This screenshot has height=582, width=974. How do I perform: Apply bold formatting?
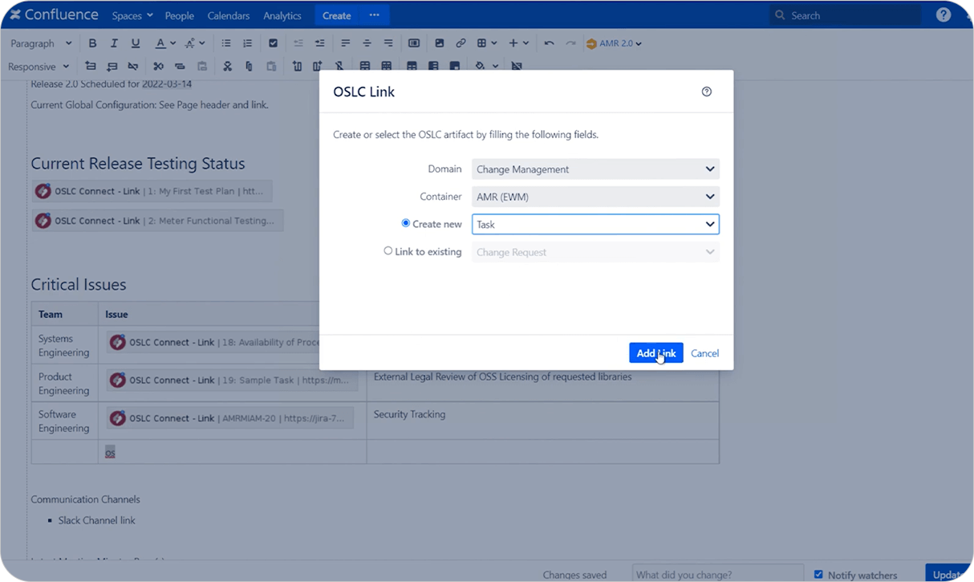pos(92,43)
